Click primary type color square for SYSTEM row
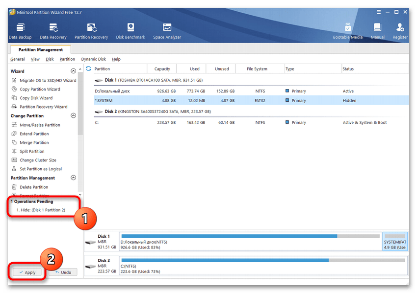 [287, 100]
